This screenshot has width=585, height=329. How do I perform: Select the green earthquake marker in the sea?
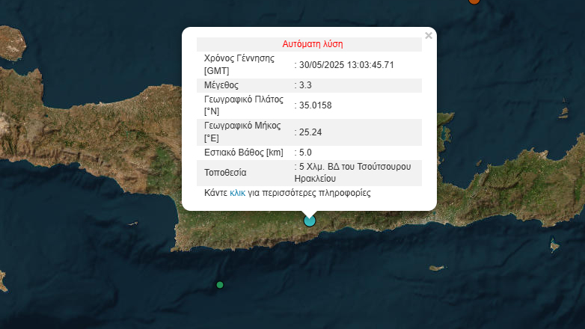click(x=219, y=285)
